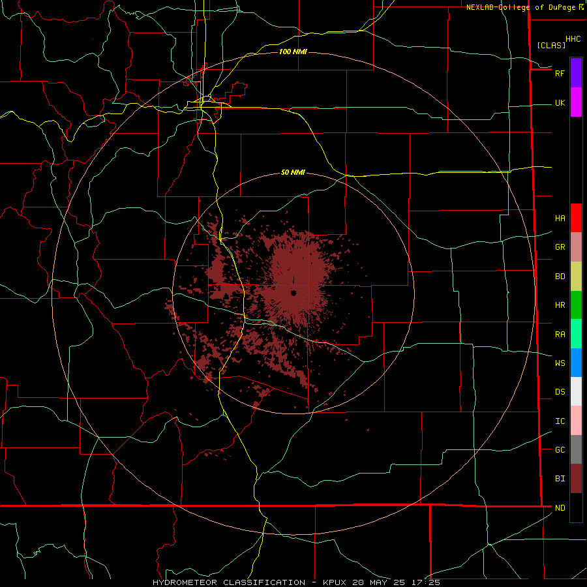The height and width of the screenshot is (587, 587).
Task: Pick the RA light-green legend swatch
Action: click(576, 334)
